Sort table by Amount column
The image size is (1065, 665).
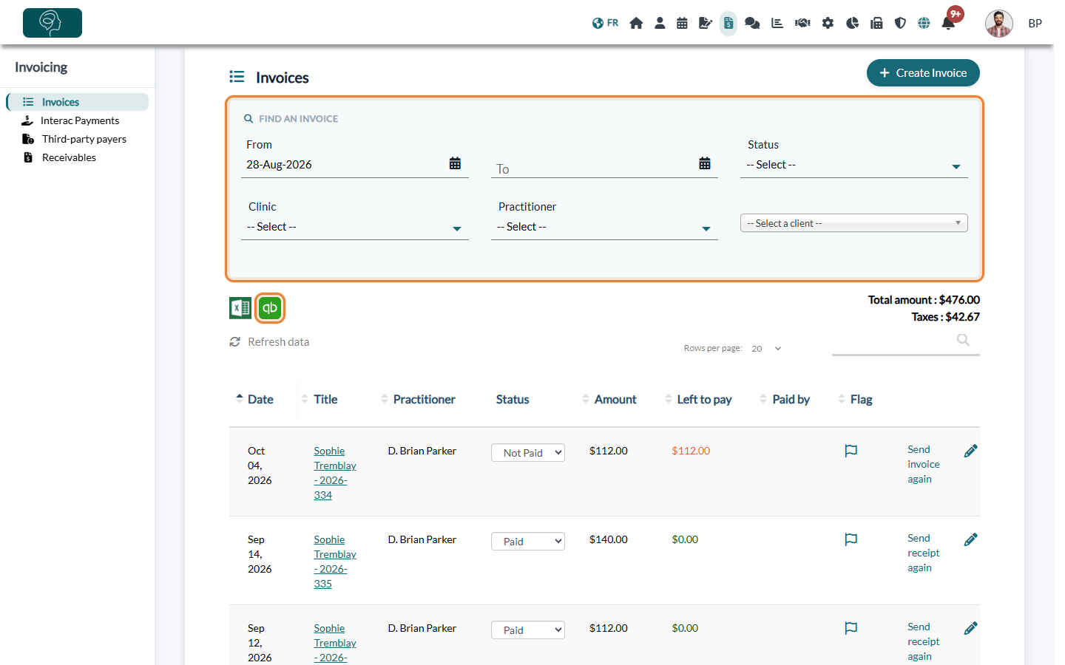pos(609,399)
